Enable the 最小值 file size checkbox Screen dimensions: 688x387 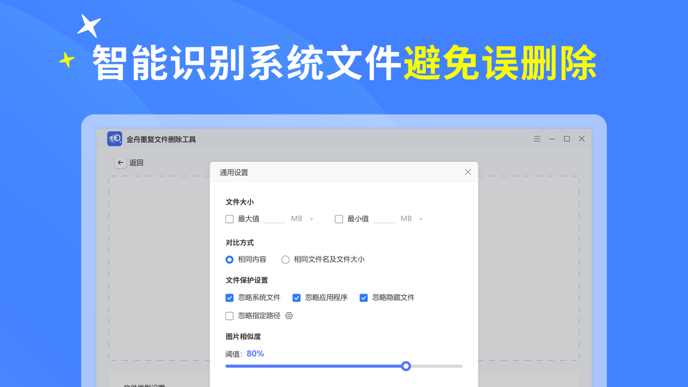(x=339, y=219)
